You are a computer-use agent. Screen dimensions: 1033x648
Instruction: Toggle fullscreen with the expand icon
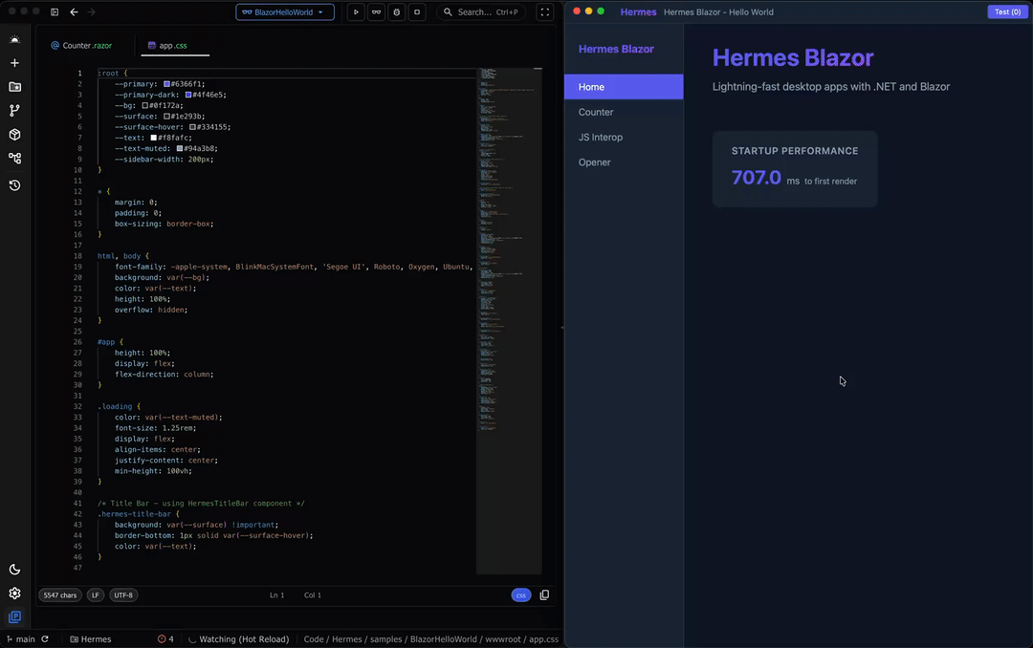point(545,11)
